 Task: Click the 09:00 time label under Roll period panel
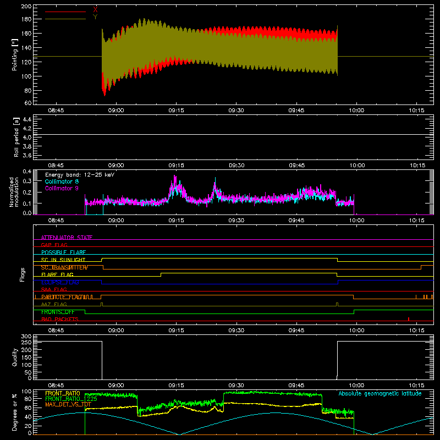tap(116, 166)
